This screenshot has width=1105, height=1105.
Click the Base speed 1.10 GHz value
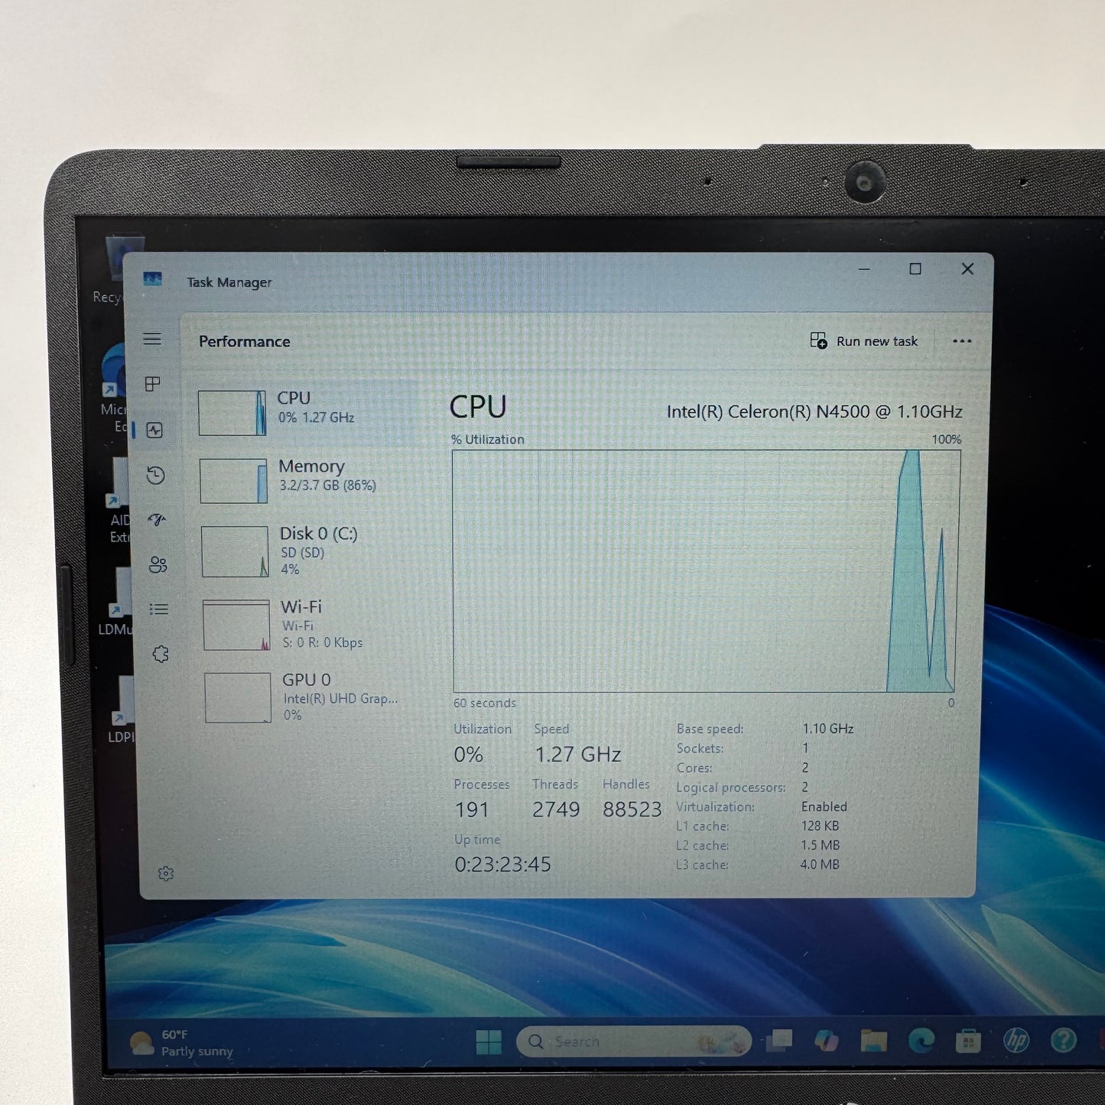828,729
